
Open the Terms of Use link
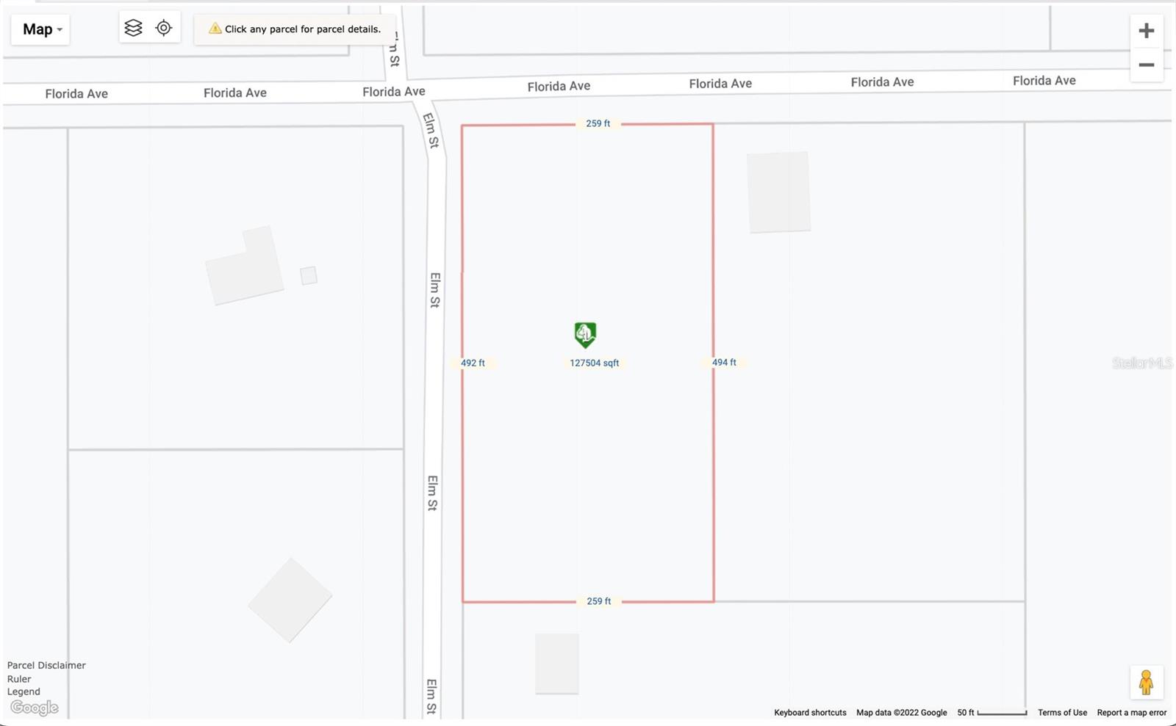[x=1062, y=713]
